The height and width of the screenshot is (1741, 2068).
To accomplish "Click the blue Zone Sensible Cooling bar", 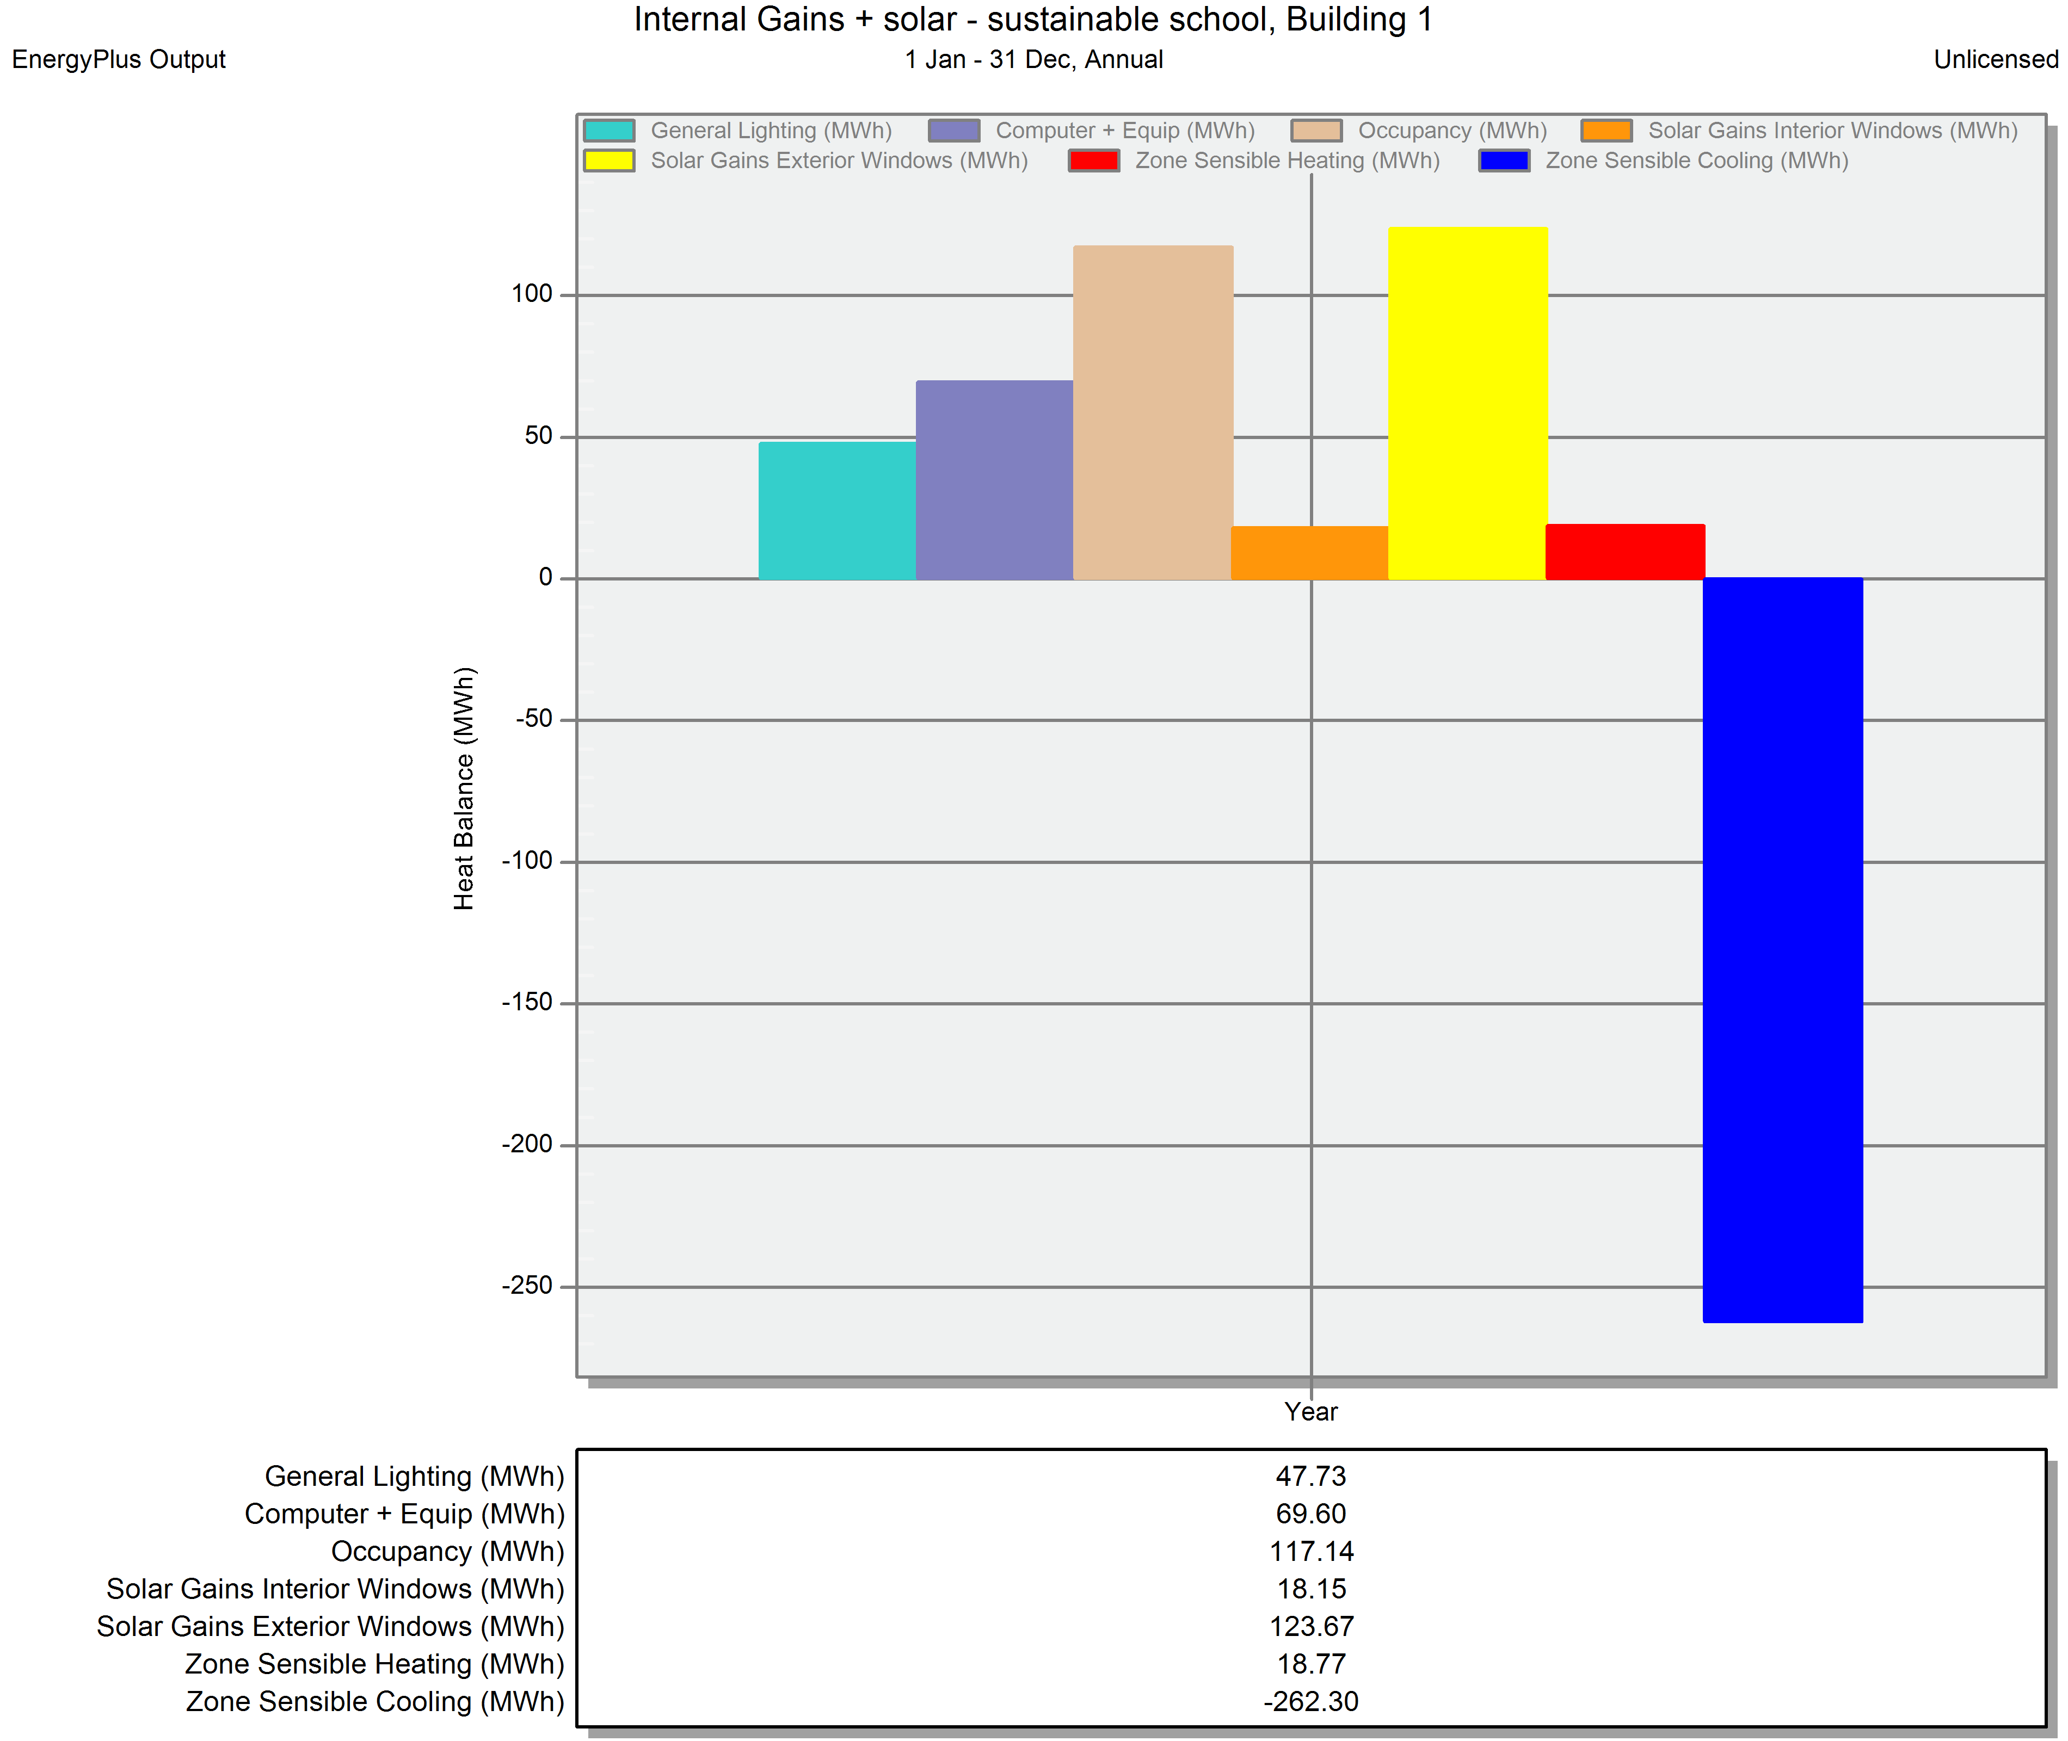I will click(x=1783, y=950).
